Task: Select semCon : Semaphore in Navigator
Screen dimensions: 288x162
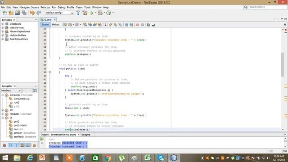Action: [25, 133]
